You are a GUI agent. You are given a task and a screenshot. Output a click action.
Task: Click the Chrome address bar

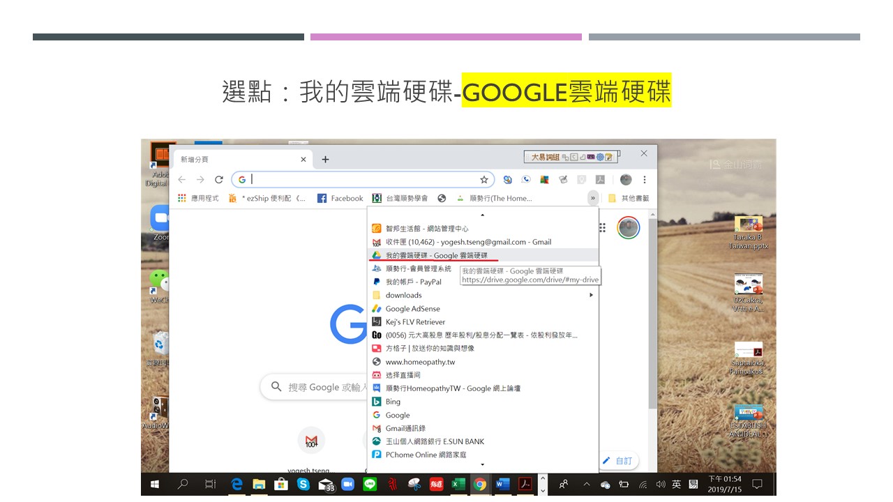coord(363,179)
